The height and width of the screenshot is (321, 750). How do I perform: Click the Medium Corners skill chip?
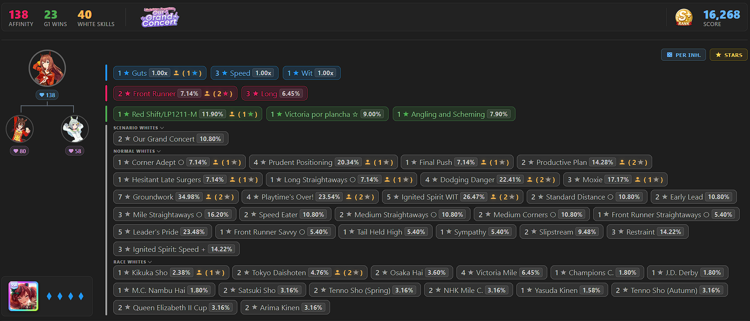(532, 214)
